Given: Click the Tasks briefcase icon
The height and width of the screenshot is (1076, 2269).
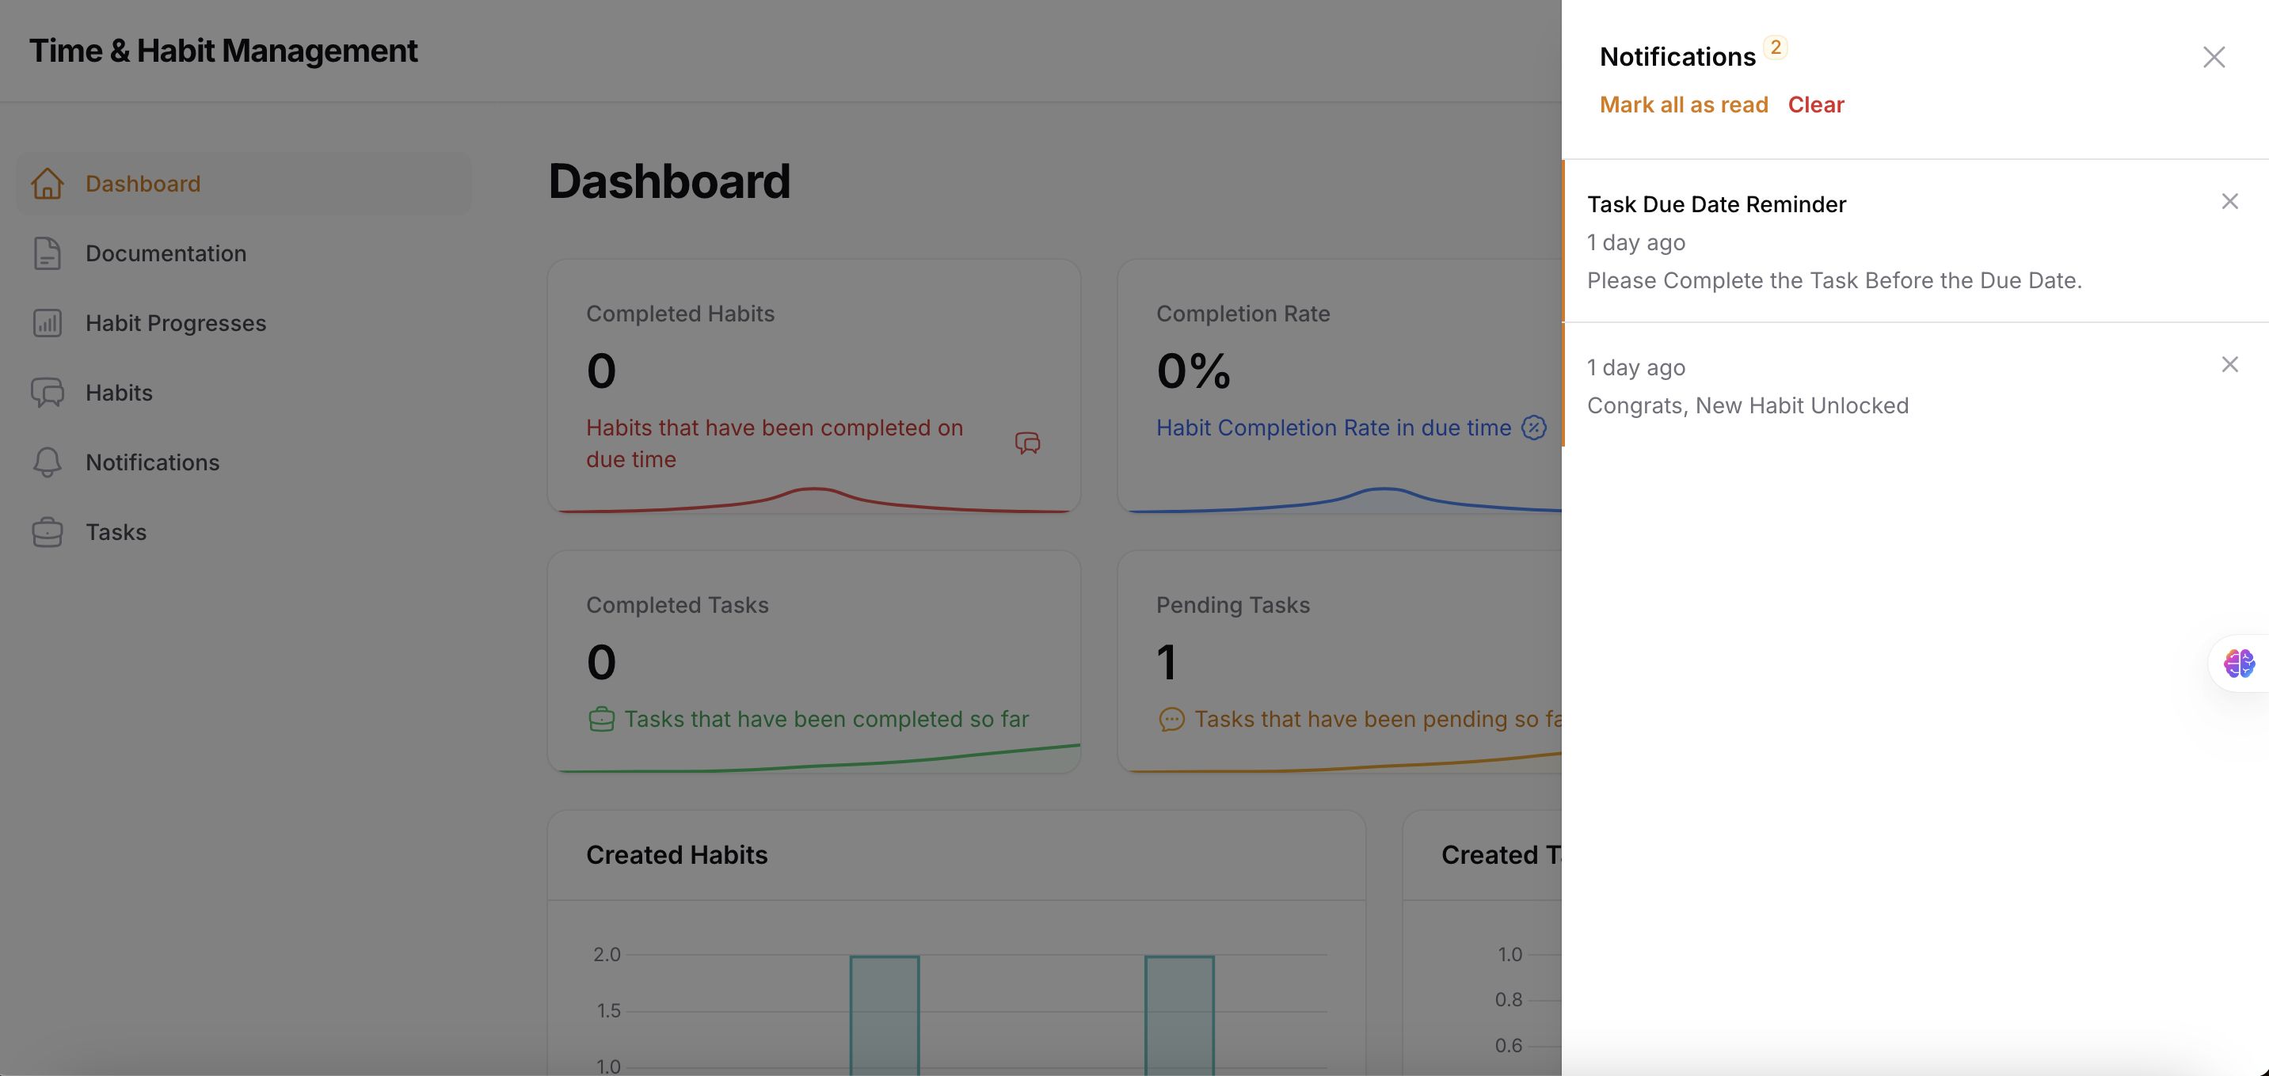Looking at the screenshot, I should (48, 532).
